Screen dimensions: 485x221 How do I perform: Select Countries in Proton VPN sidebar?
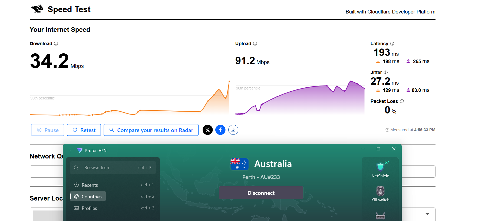click(88, 196)
